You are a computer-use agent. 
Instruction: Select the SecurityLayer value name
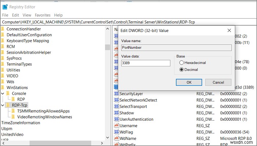pyautogui.click(x=131, y=94)
